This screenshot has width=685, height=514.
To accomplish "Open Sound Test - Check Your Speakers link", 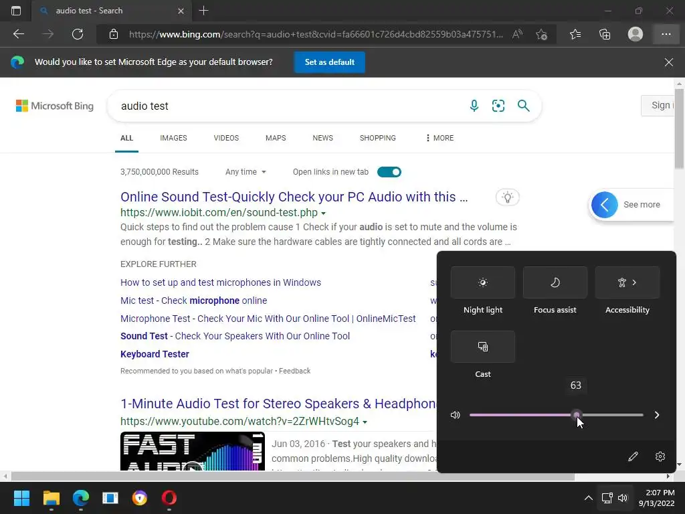I will (235, 336).
